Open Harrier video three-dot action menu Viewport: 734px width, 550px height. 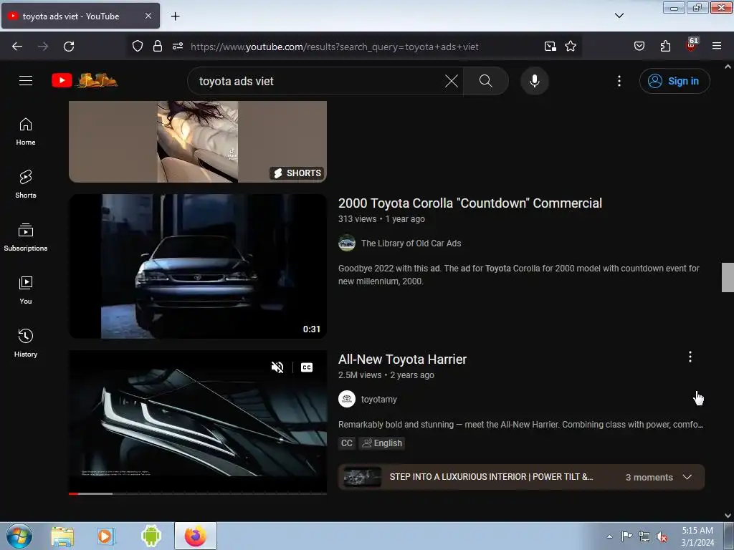[690, 357]
